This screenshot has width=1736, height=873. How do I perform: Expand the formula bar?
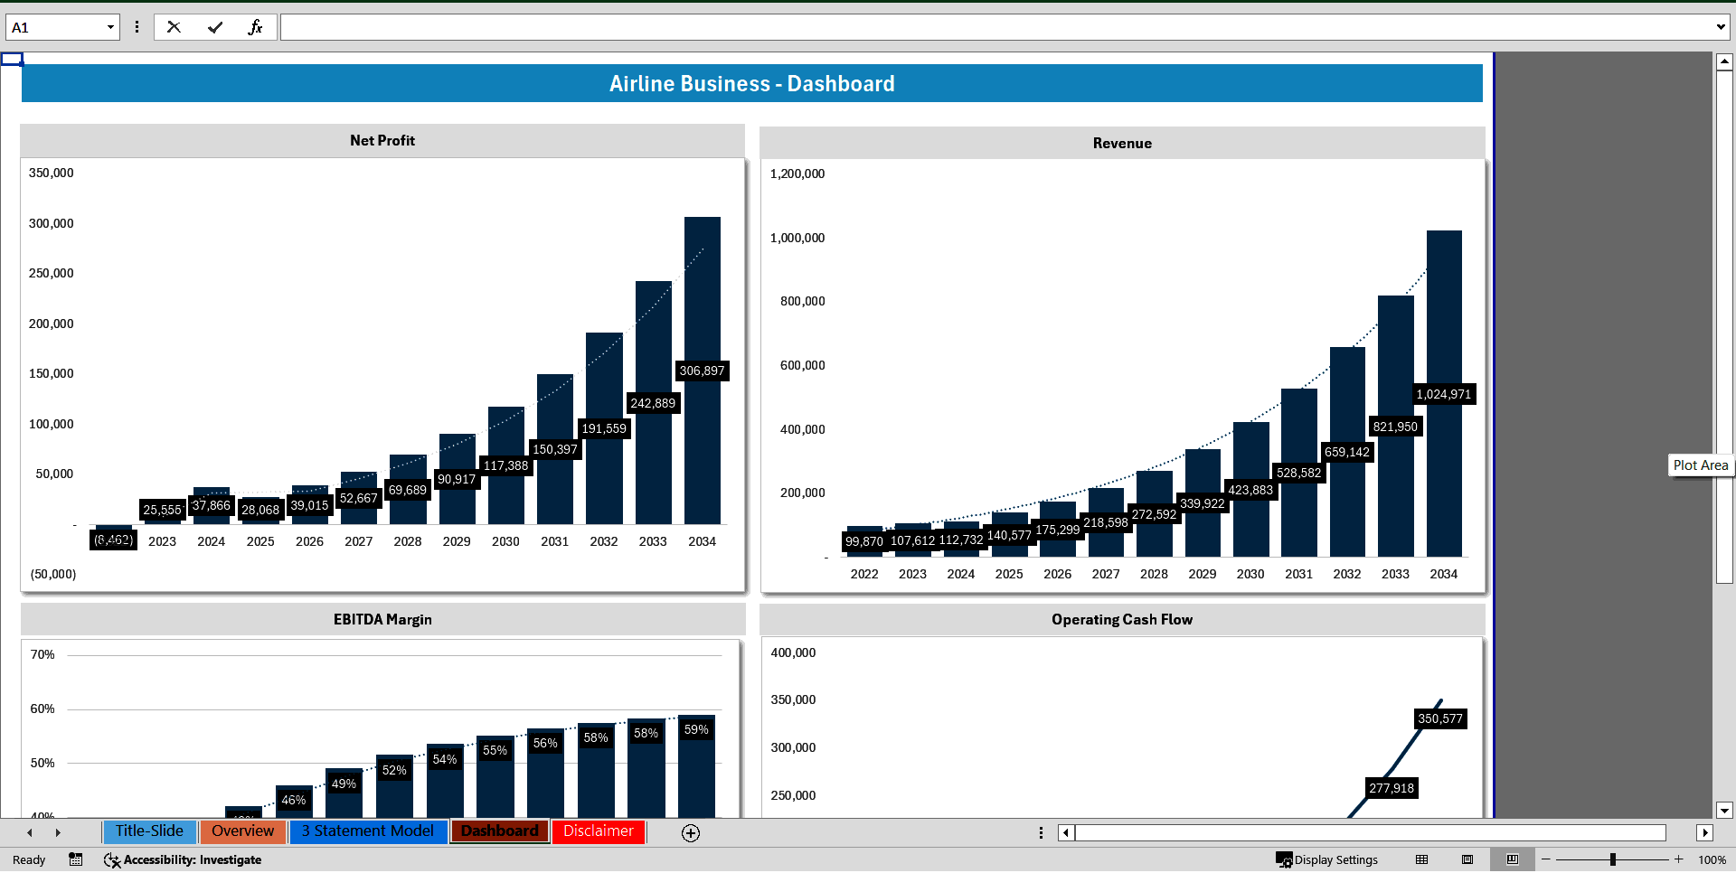[x=1720, y=27]
